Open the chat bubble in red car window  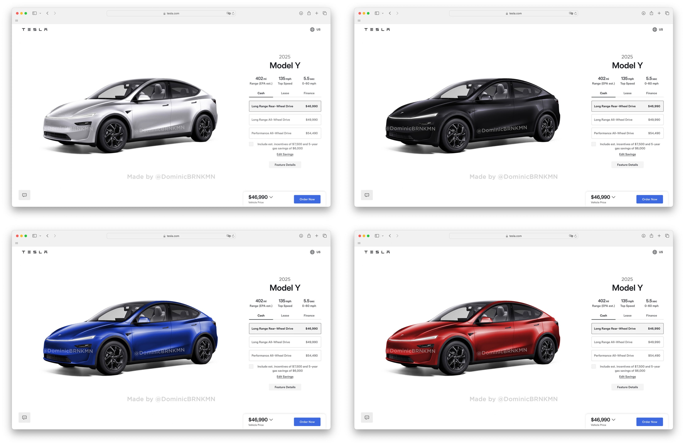(367, 417)
